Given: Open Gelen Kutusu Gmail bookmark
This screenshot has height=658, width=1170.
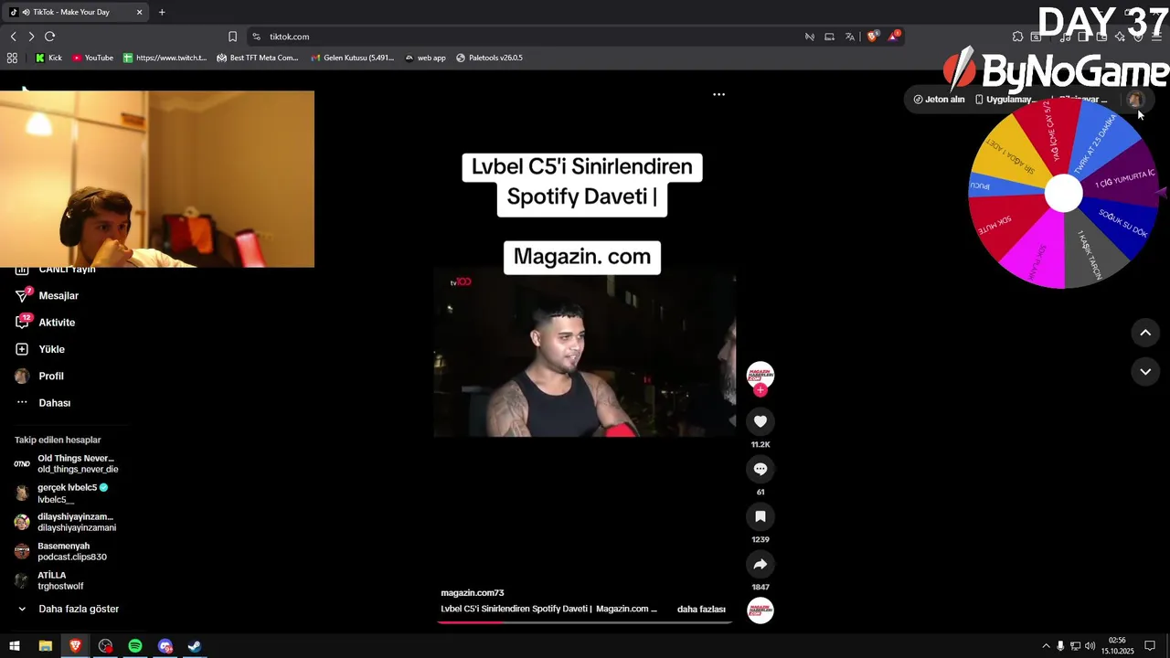Looking at the screenshot, I should pyautogui.click(x=352, y=58).
